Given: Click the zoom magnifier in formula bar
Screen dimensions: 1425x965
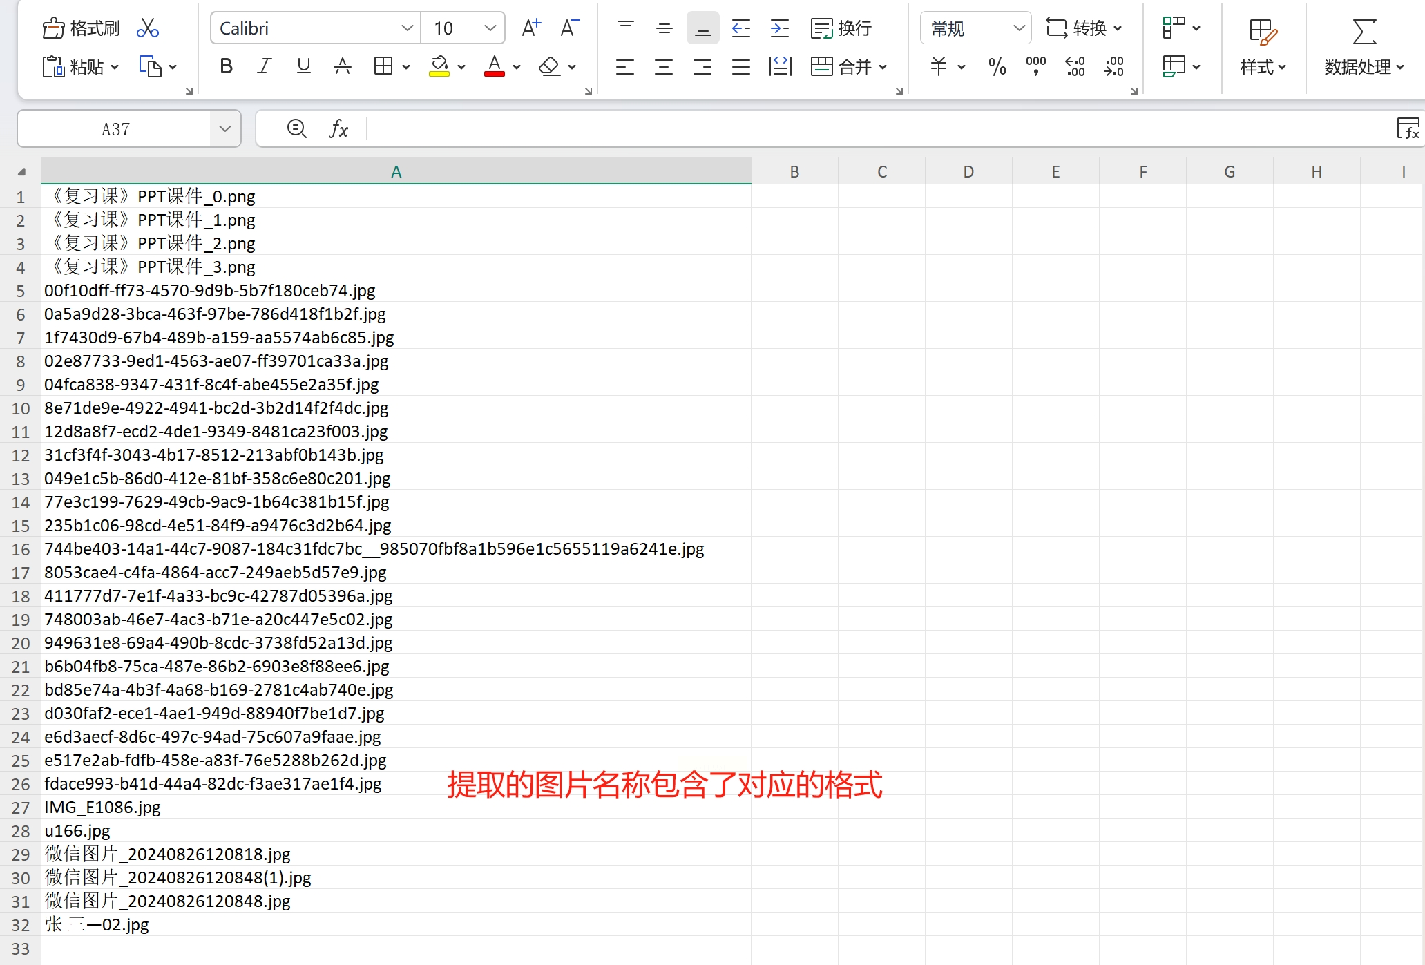Looking at the screenshot, I should point(296,128).
